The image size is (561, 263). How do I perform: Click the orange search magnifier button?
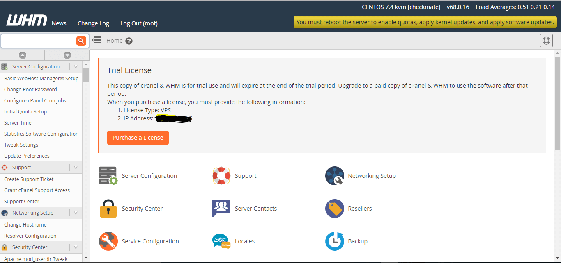pyautogui.click(x=81, y=41)
